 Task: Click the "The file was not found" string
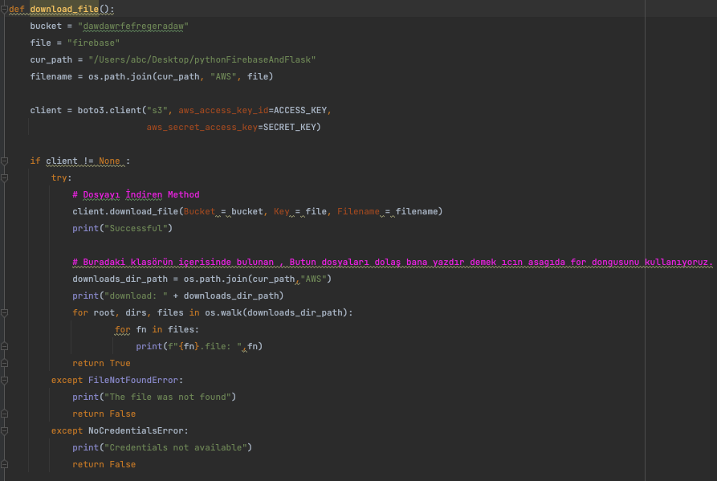[x=167, y=397]
